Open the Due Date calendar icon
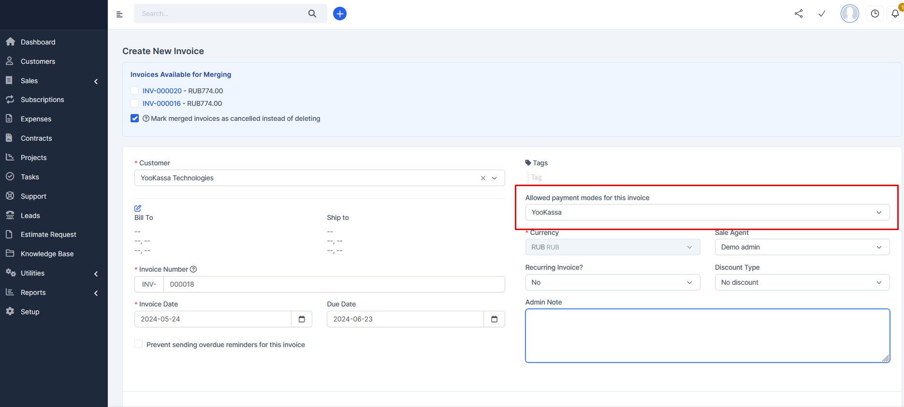Image resolution: width=904 pixels, height=407 pixels. coord(494,319)
